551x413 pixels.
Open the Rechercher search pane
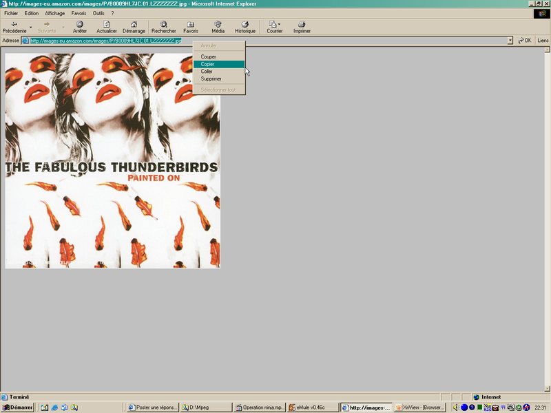point(163,27)
